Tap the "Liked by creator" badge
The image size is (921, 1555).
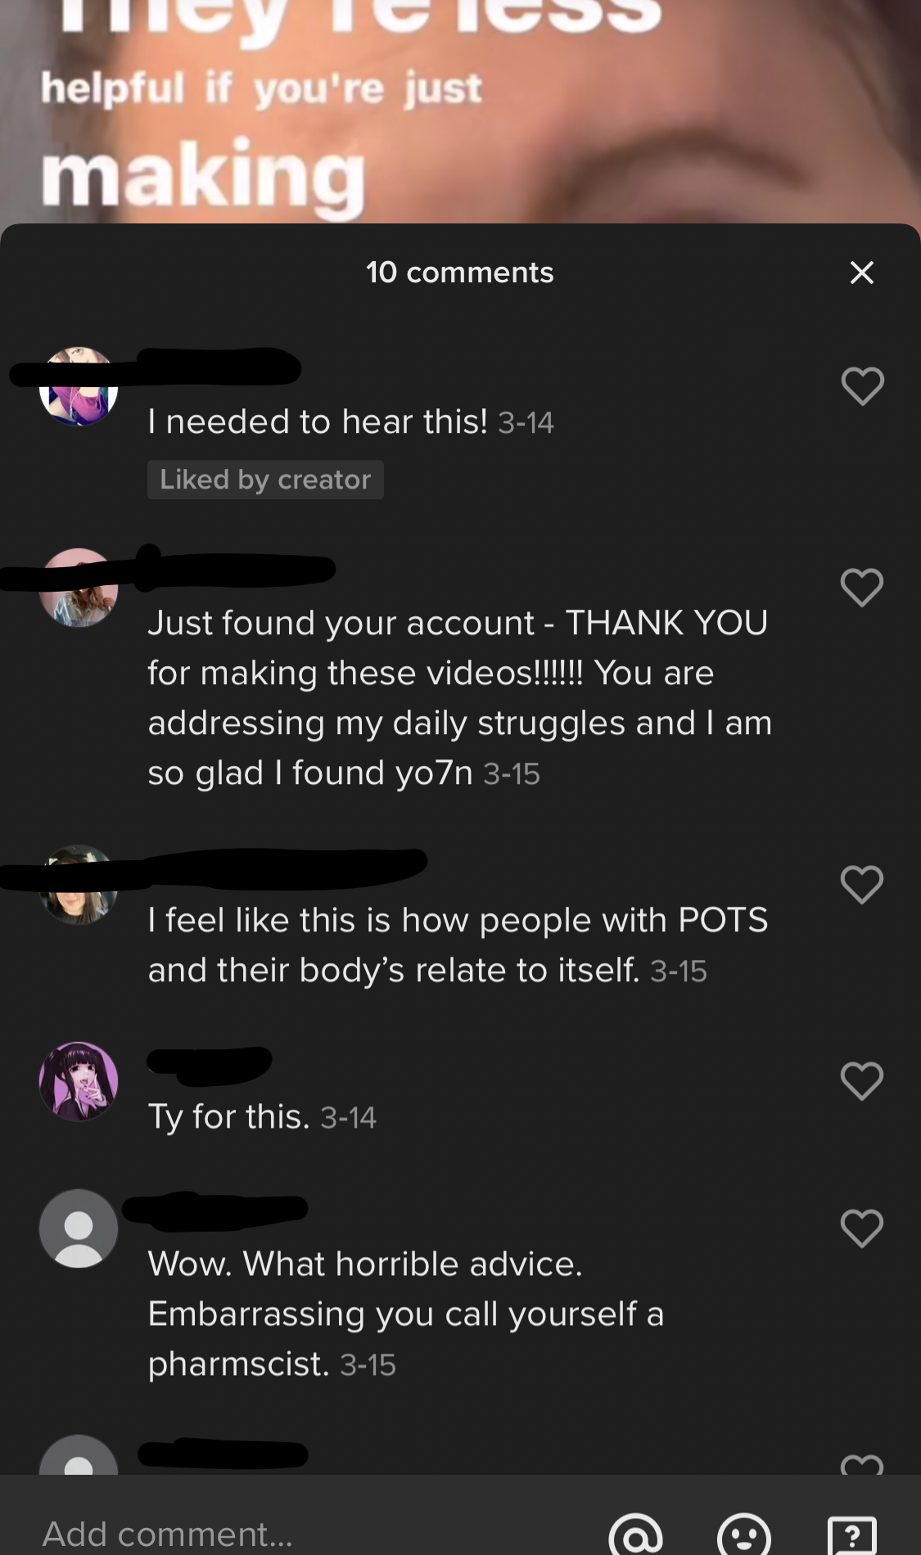point(265,480)
